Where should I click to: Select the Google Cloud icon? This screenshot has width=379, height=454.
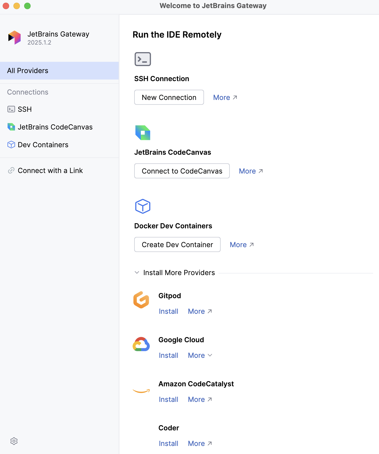pos(141,345)
